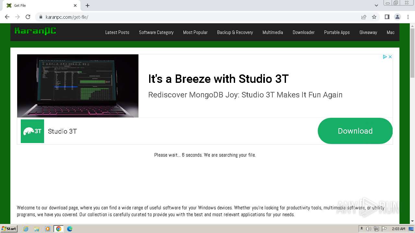
Task: Open Giveaway menu item
Action: [368, 32]
